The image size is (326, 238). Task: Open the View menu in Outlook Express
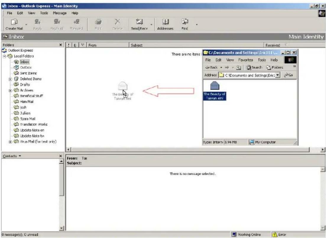point(31,13)
